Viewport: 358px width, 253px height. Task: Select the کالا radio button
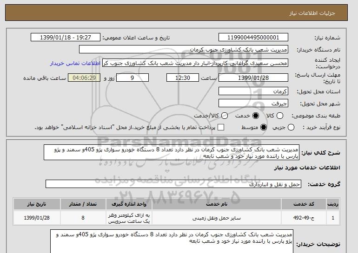280,116
